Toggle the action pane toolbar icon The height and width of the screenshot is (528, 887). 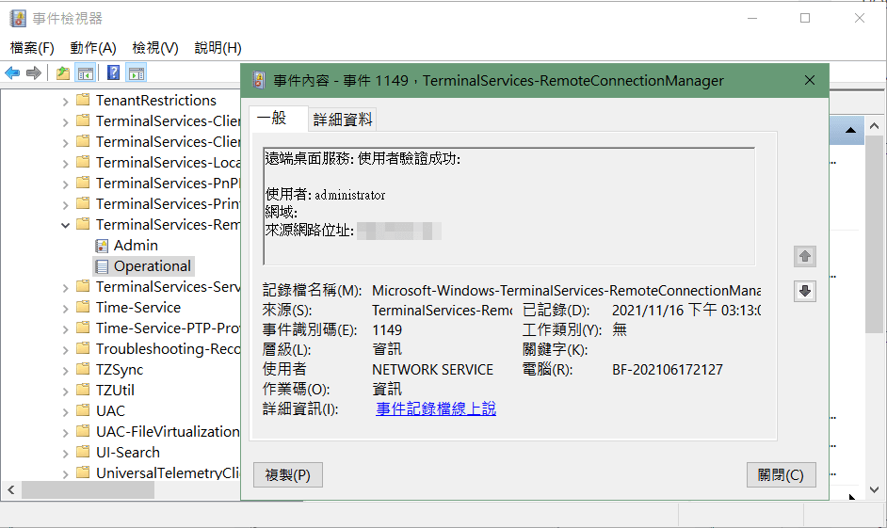point(136,73)
